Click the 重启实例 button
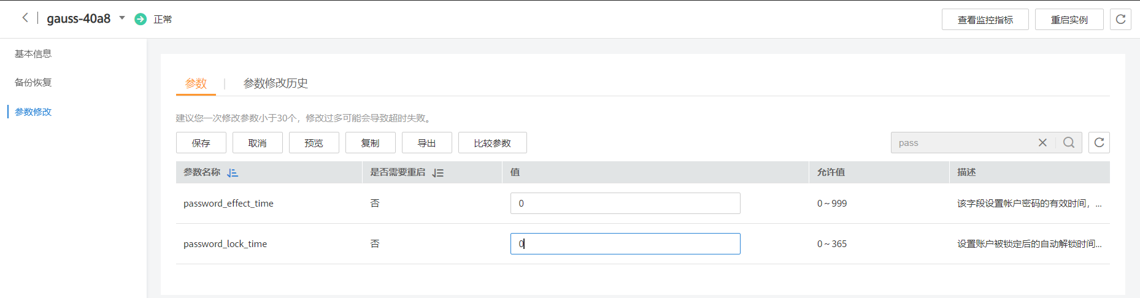The height and width of the screenshot is (298, 1140). click(x=1069, y=20)
